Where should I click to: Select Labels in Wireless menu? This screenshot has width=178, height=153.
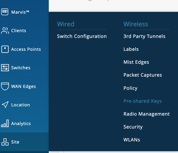(x=131, y=49)
